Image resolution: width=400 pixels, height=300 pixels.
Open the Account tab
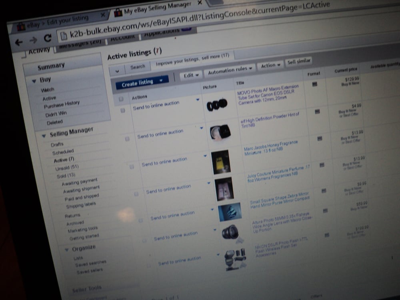[x=122, y=38]
